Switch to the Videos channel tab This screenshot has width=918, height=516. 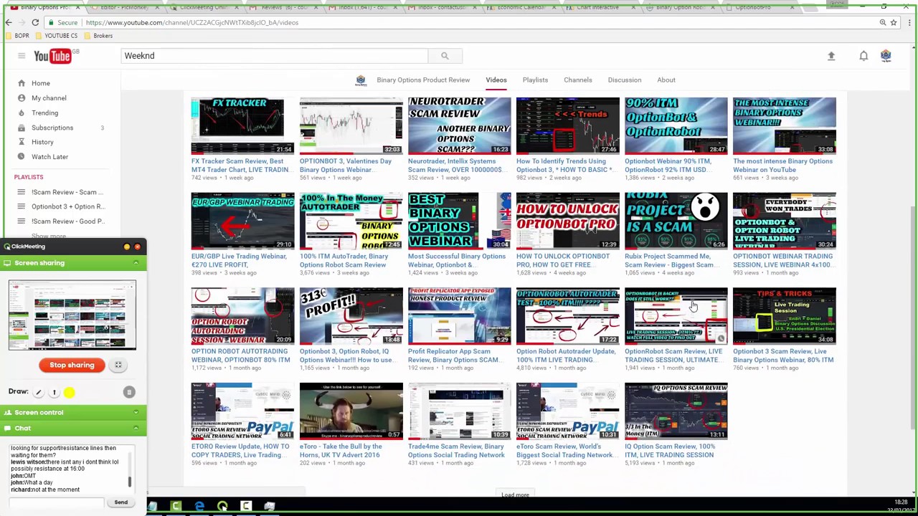pyautogui.click(x=496, y=80)
